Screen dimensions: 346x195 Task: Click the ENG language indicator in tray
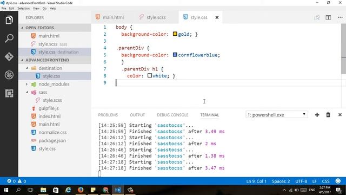[x=312, y=190]
